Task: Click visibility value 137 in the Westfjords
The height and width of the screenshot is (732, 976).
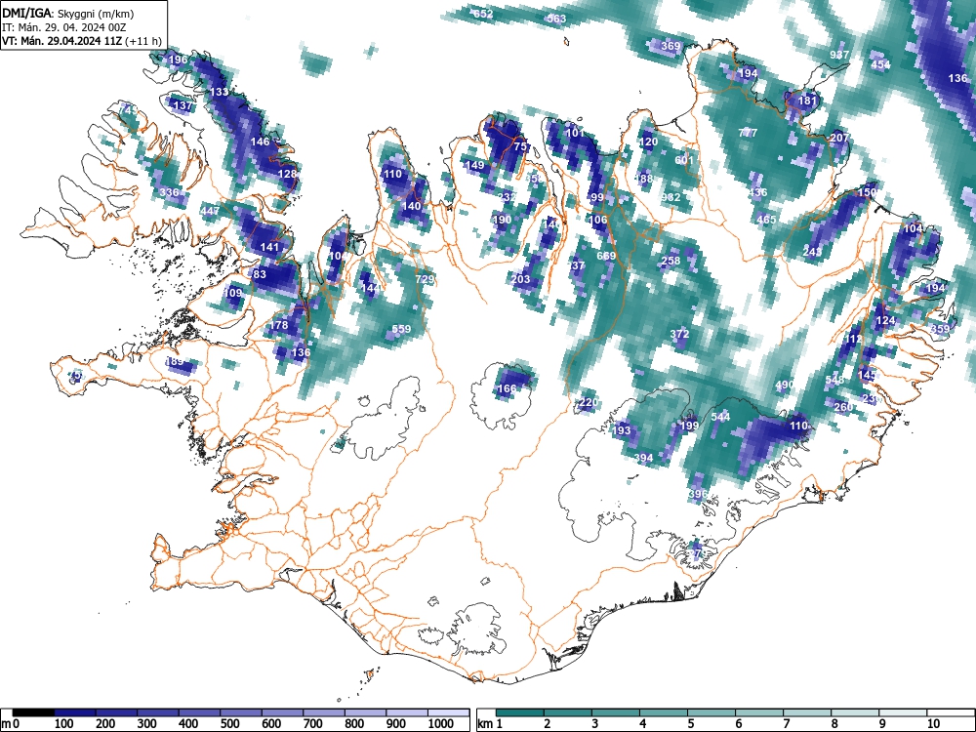Action: click(x=183, y=105)
